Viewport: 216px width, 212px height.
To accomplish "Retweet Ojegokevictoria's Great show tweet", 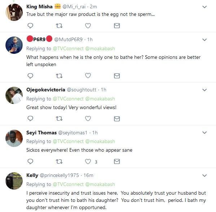I will pos(59,118).
